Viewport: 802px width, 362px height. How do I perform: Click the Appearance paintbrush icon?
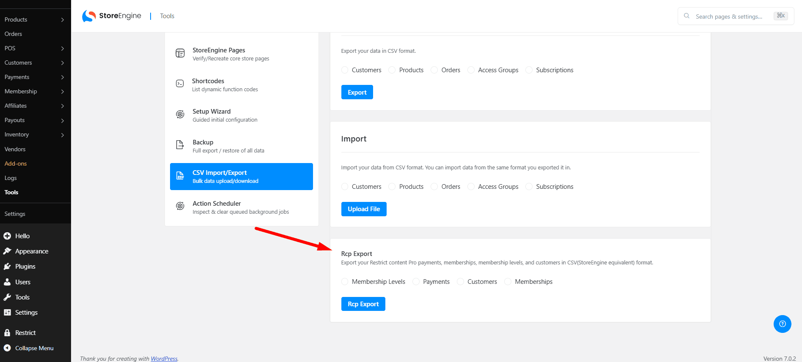coord(7,251)
